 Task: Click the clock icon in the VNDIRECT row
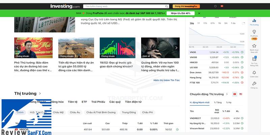(242, 118)
